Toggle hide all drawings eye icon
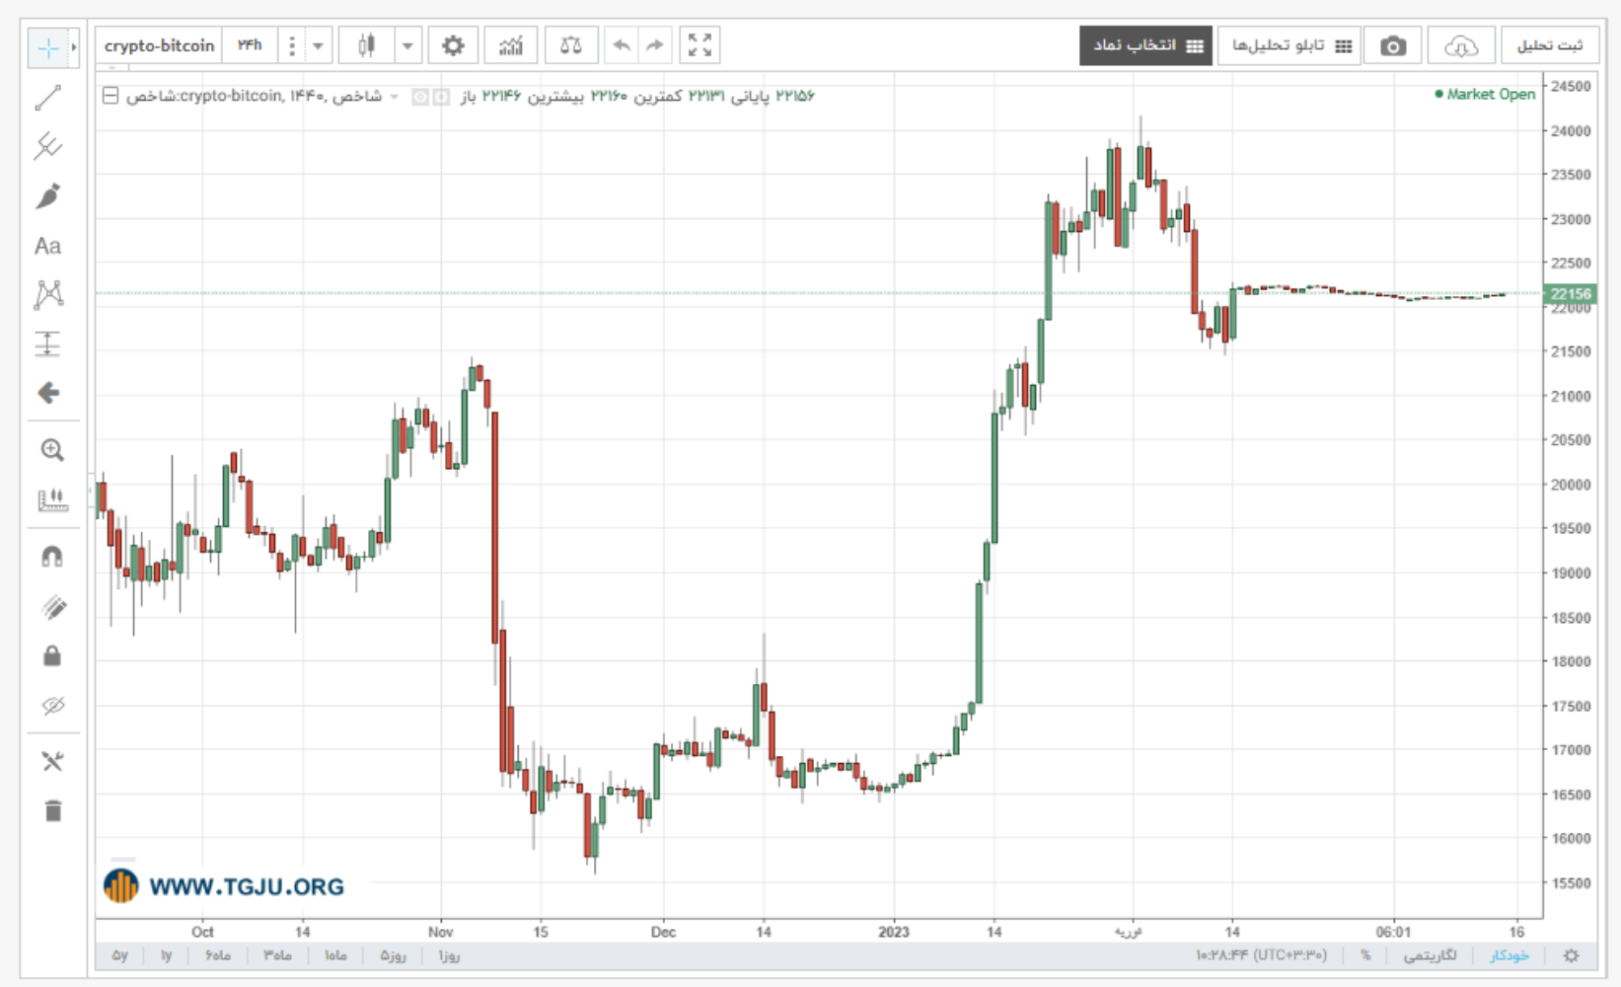This screenshot has height=987, width=1621. point(52,705)
